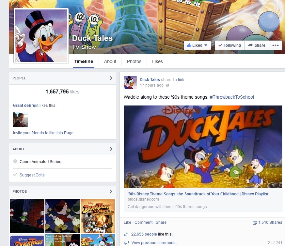Click the Duck Tales post avatar icon
Viewport: 285px width, 246px height.
pos(130,82)
